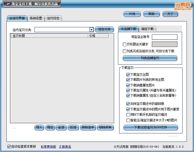Click 下载这些宝贝为CSV文件 button
Image resolution: width=194 pixels, height=152 pixels.
point(151,127)
